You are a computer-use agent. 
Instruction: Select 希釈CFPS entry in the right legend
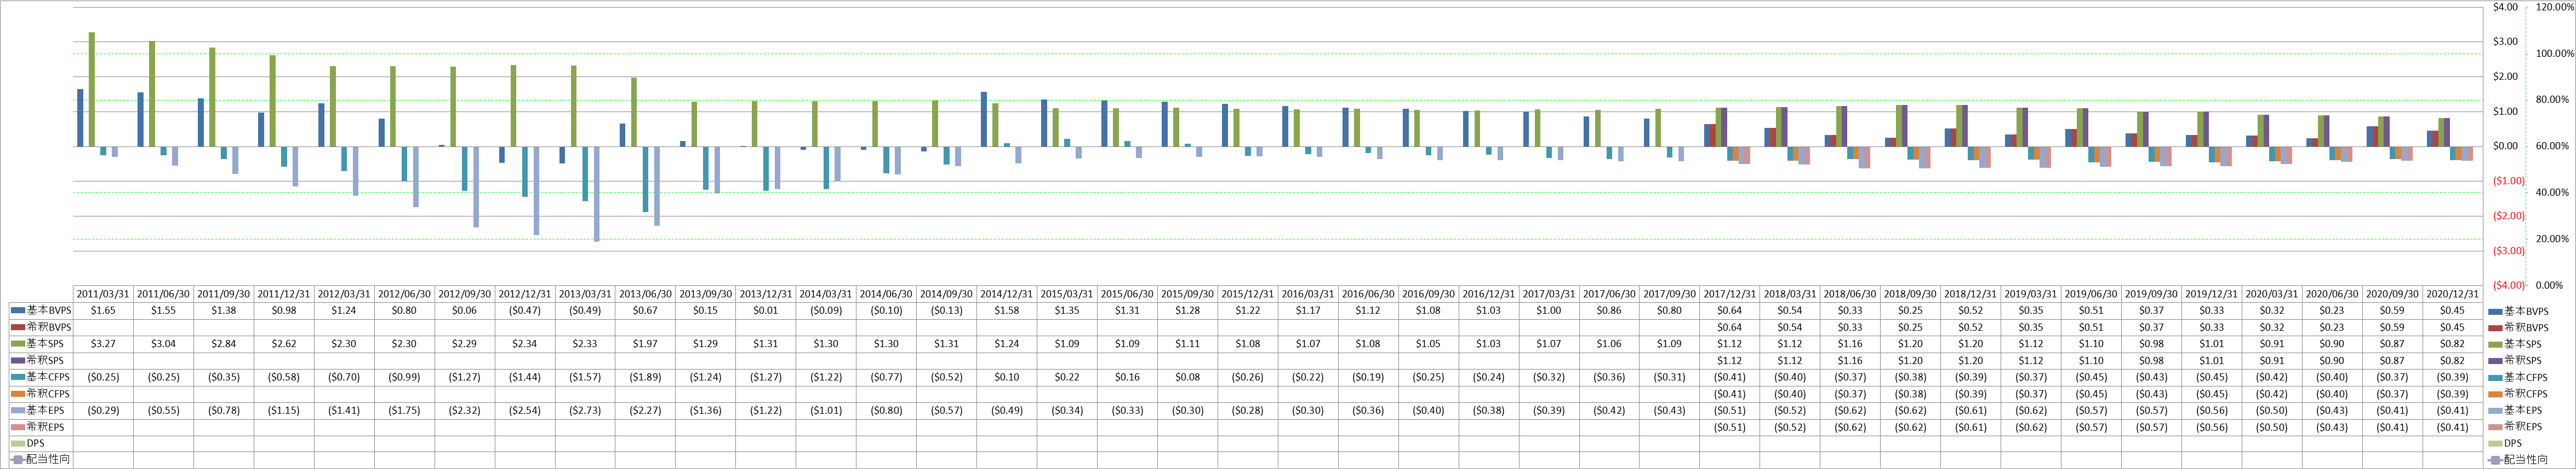pos(2519,394)
